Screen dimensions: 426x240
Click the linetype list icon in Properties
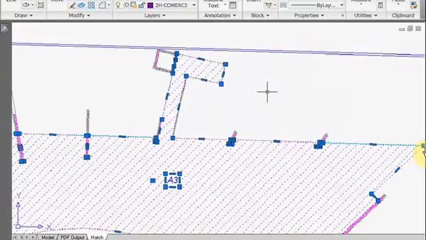(x=284, y=5)
